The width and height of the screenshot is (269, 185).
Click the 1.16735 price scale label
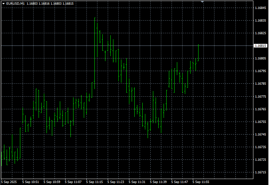coord(260,147)
